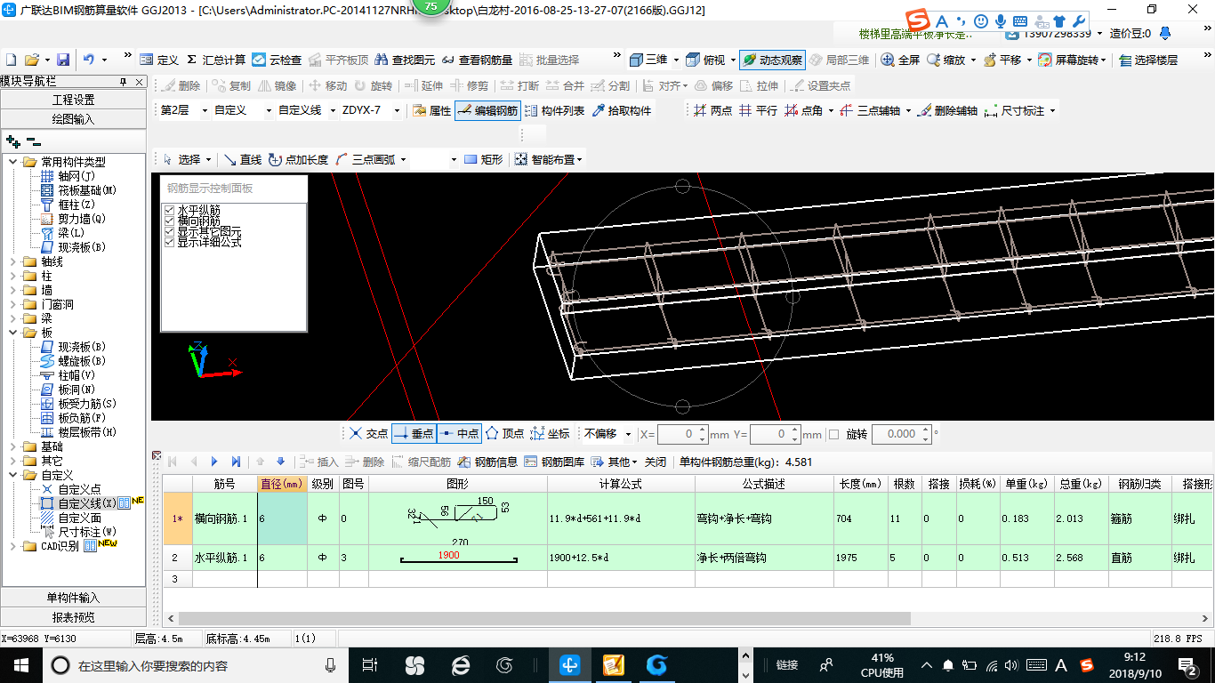1215x683 pixels.
Task: Open 工程设置 navigation tab
Action: coord(73,100)
